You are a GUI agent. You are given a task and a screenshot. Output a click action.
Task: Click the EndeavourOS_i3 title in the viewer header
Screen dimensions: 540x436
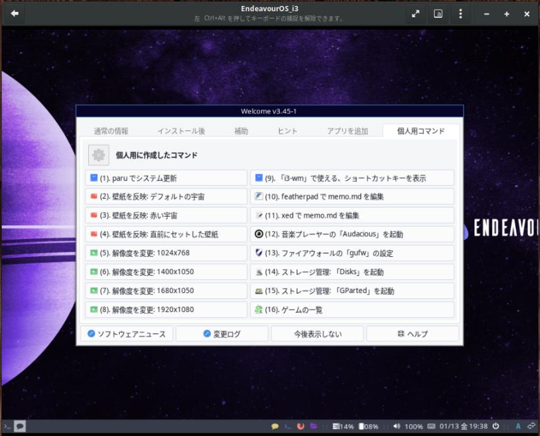click(x=269, y=9)
